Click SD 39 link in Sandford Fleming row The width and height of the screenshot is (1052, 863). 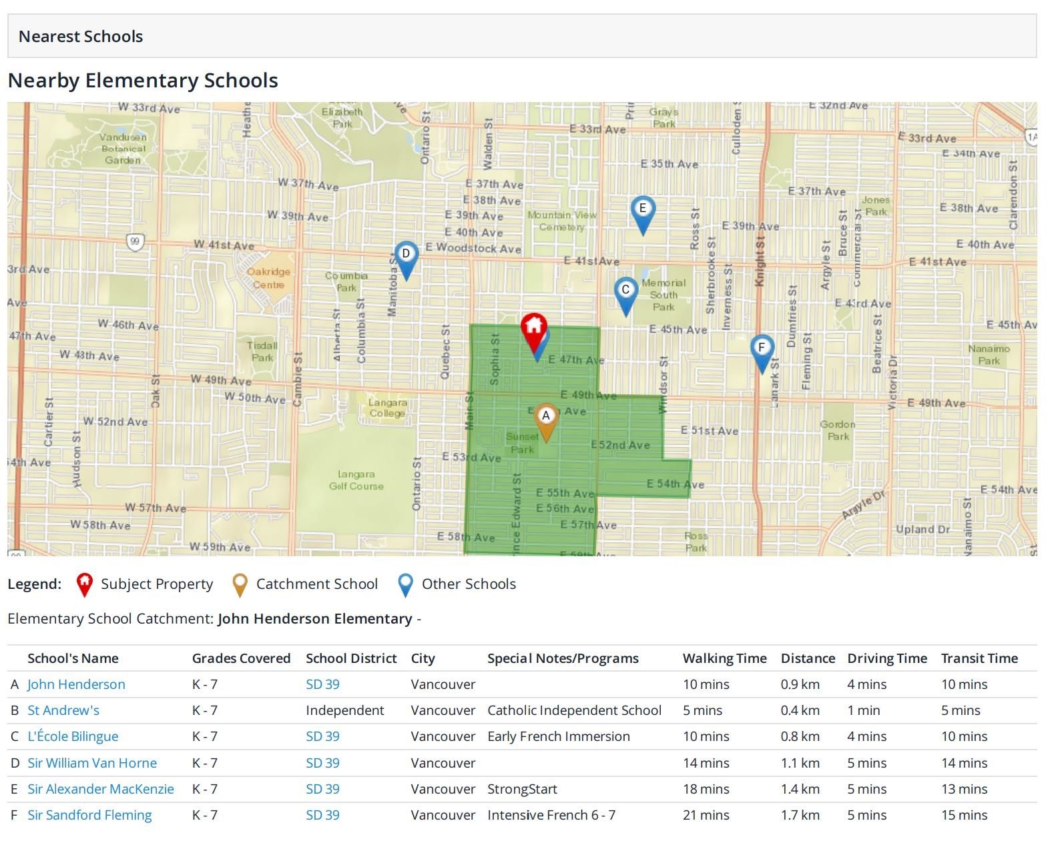pos(322,815)
